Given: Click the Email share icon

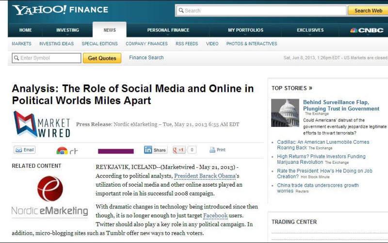Looking at the screenshot, I should click(x=25, y=150).
